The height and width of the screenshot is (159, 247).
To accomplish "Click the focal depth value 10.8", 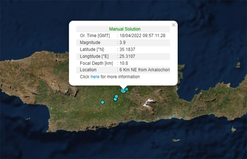I will [123, 63].
